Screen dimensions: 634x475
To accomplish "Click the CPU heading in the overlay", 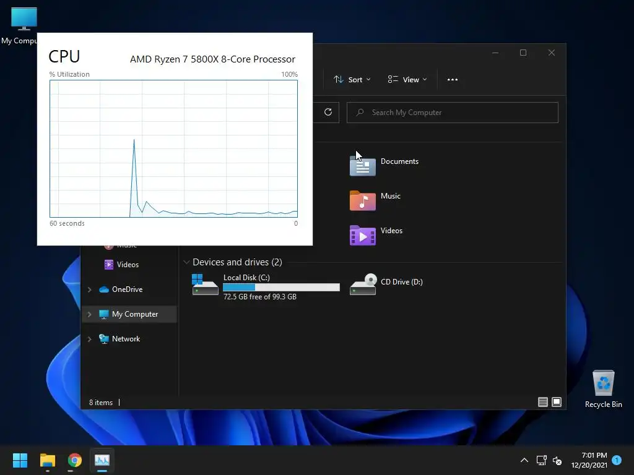I will [64, 56].
